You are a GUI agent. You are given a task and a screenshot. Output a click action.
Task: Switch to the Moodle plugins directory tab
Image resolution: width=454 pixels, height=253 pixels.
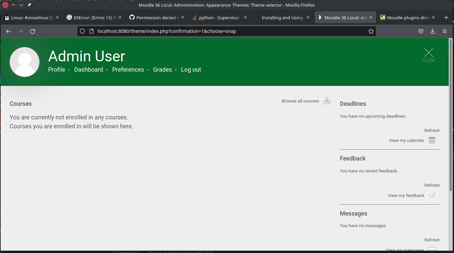(408, 18)
